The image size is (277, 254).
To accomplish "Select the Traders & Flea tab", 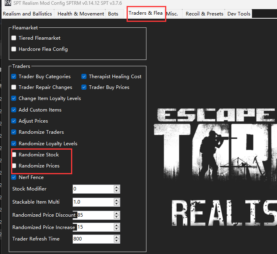I will coord(146,13).
